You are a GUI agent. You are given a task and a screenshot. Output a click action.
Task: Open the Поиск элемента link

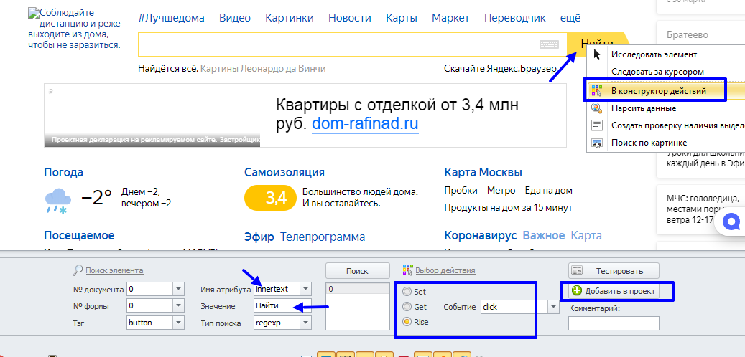[x=114, y=270]
